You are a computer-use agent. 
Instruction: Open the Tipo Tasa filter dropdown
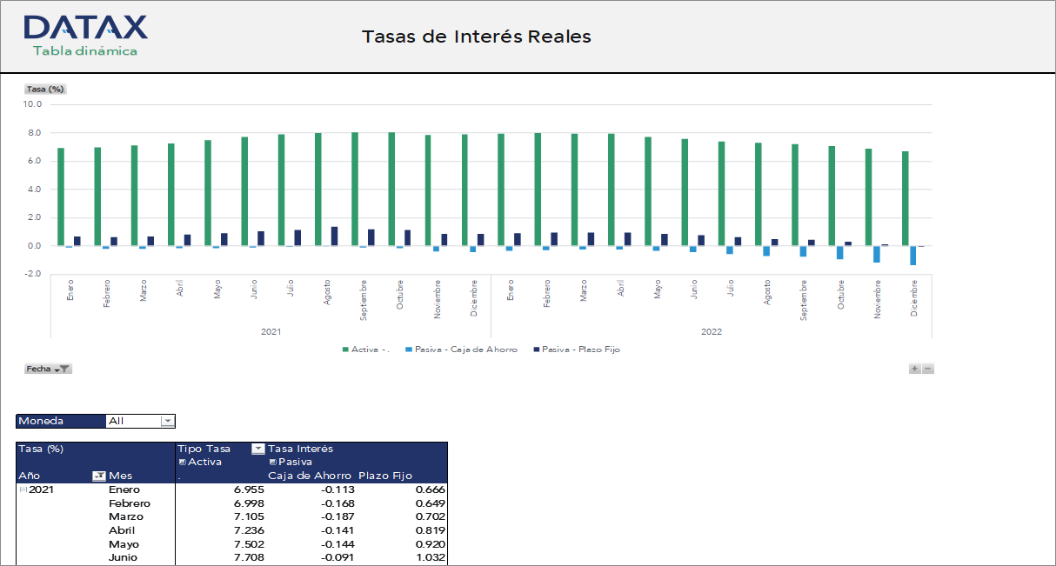tap(257, 449)
